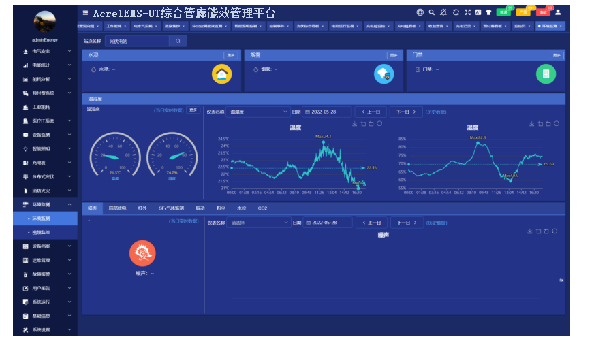The height and width of the screenshot is (341, 594).
Task: Switch to the 红外 tab
Action: [142, 208]
